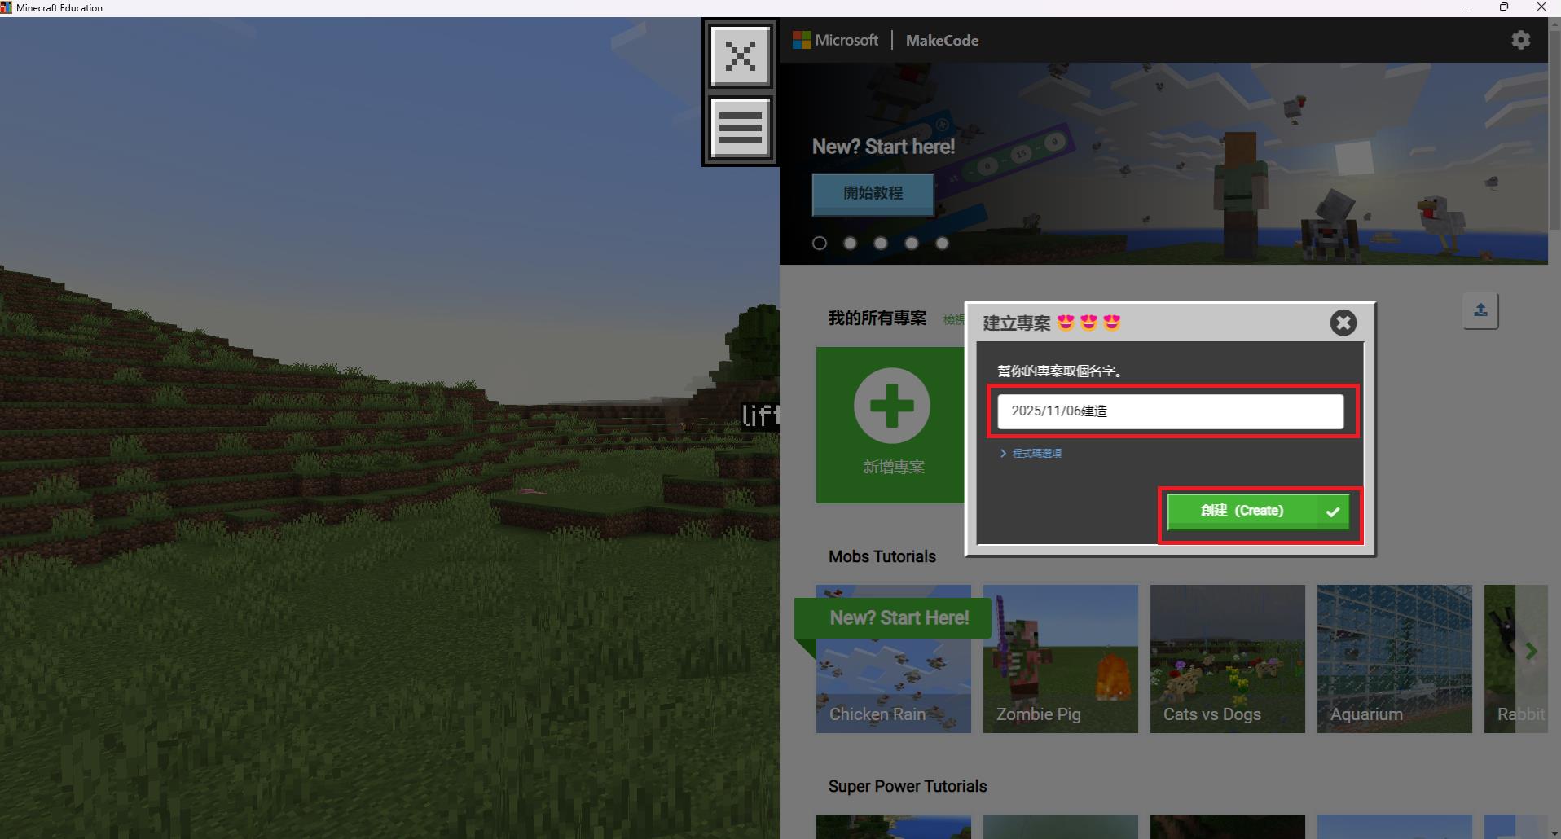Click the MakeCode title link
The width and height of the screenshot is (1561, 839).
click(x=942, y=40)
